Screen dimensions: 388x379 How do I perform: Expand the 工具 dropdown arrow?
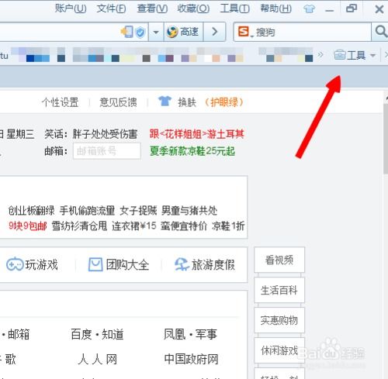click(x=372, y=55)
